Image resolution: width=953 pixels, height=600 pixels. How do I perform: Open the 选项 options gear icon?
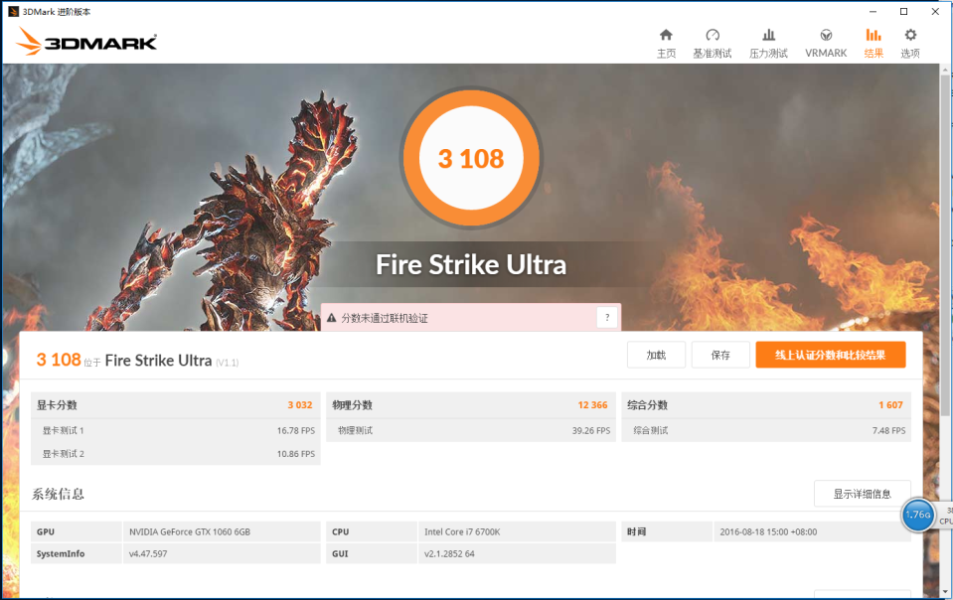(910, 35)
